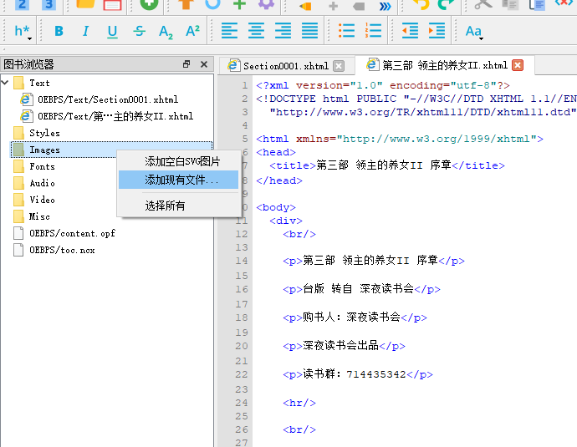Apply bold formatting

59,31
